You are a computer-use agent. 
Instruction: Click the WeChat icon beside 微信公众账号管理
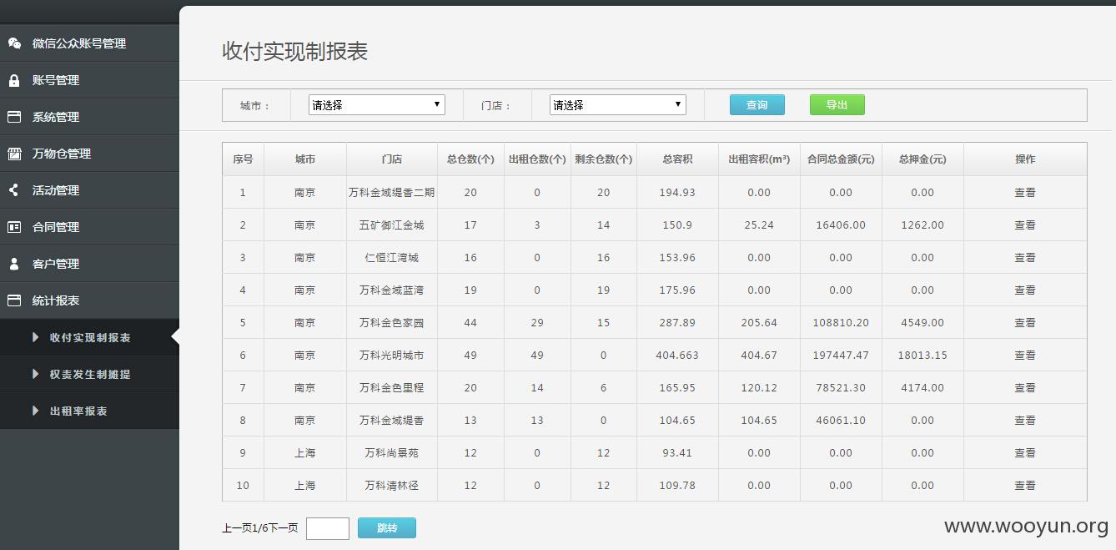(x=14, y=43)
